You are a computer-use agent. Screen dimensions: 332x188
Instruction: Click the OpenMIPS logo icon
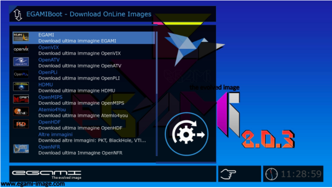tap(21, 99)
